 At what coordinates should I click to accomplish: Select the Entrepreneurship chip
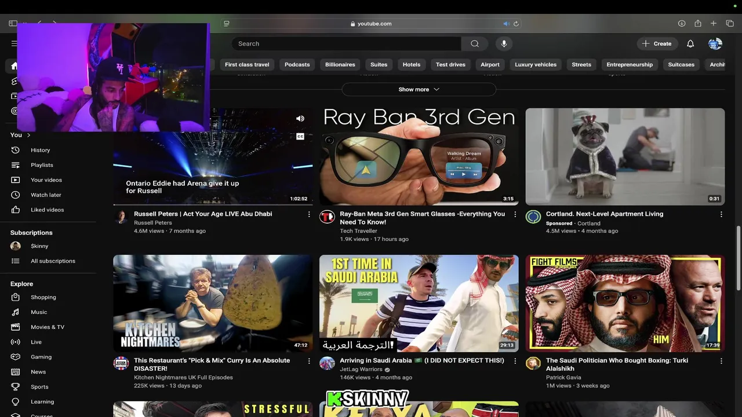coord(630,64)
